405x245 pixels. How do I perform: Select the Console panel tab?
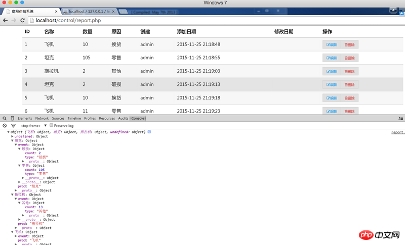point(138,118)
